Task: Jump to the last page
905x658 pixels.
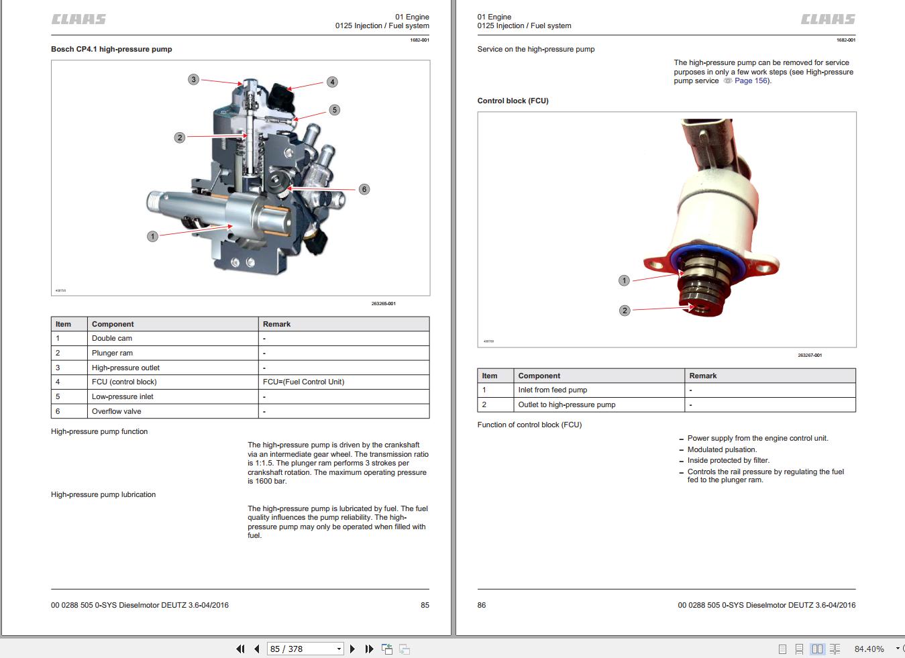Action: (369, 649)
